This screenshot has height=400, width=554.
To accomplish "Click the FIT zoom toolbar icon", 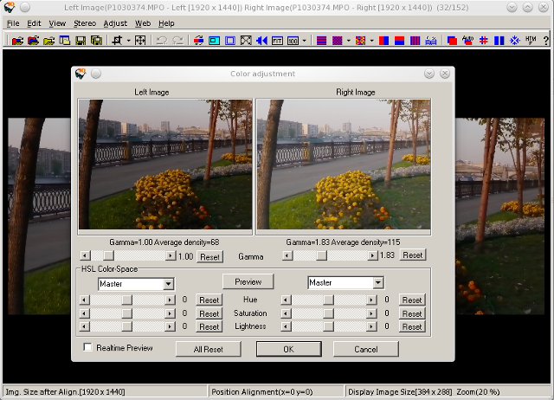I will (x=277, y=41).
